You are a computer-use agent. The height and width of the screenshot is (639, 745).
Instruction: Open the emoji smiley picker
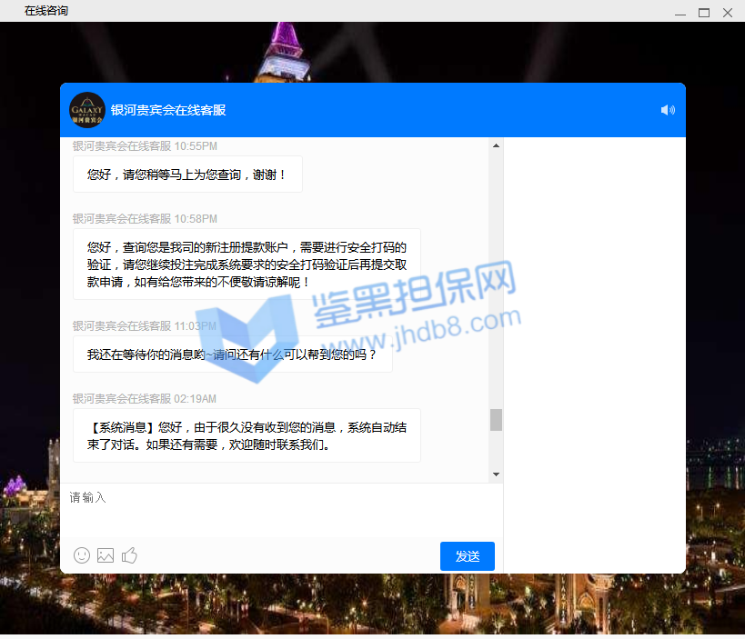82,555
